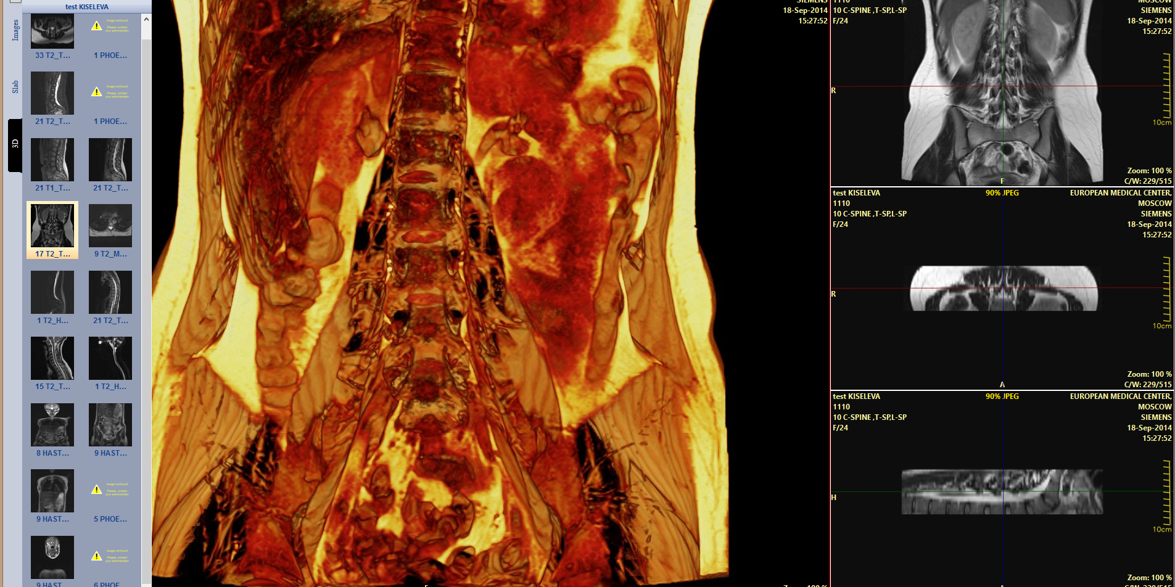This screenshot has width=1175, height=587.
Task: Click inside the 3D volume rendering viewport
Action: coord(490,293)
